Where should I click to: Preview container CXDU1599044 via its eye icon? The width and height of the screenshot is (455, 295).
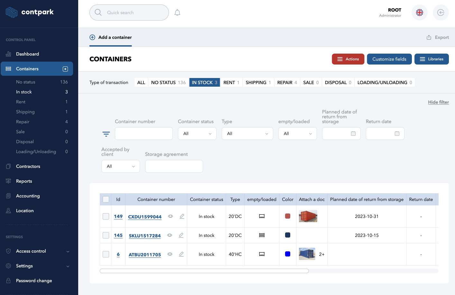(x=170, y=216)
